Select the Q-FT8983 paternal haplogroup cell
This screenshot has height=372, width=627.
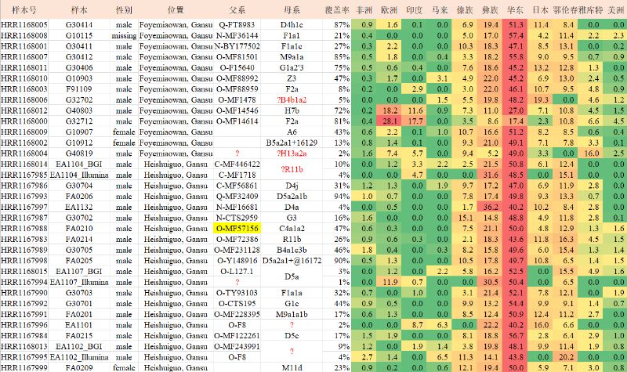[237, 25]
